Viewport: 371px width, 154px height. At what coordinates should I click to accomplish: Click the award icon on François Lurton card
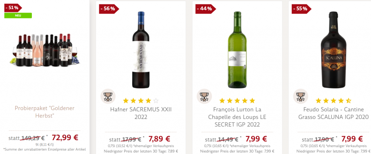204,96
